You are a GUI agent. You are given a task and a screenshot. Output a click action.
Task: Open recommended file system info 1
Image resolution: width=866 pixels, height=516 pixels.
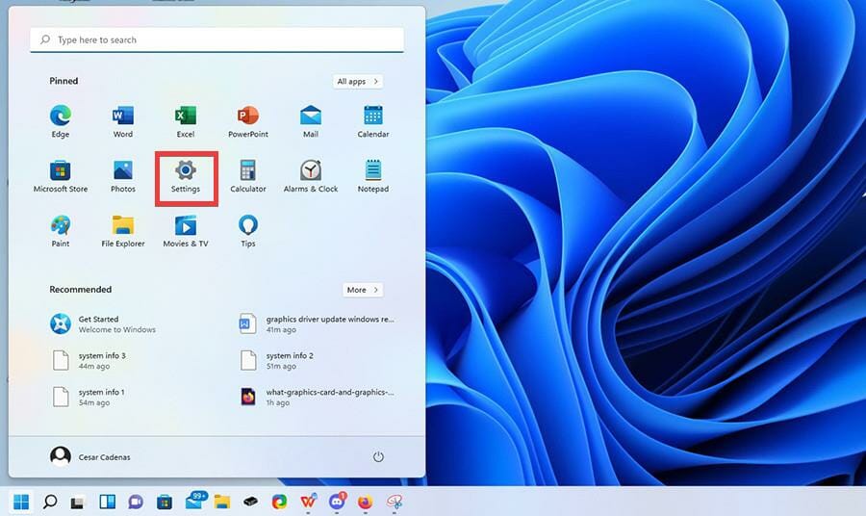coord(89,397)
